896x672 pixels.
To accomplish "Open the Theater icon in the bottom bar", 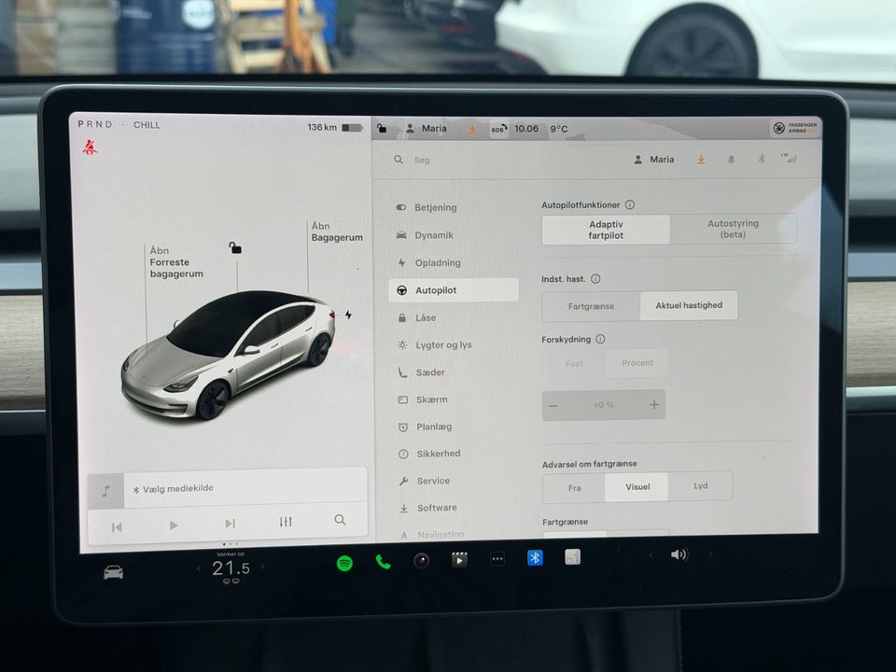I will click(458, 562).
